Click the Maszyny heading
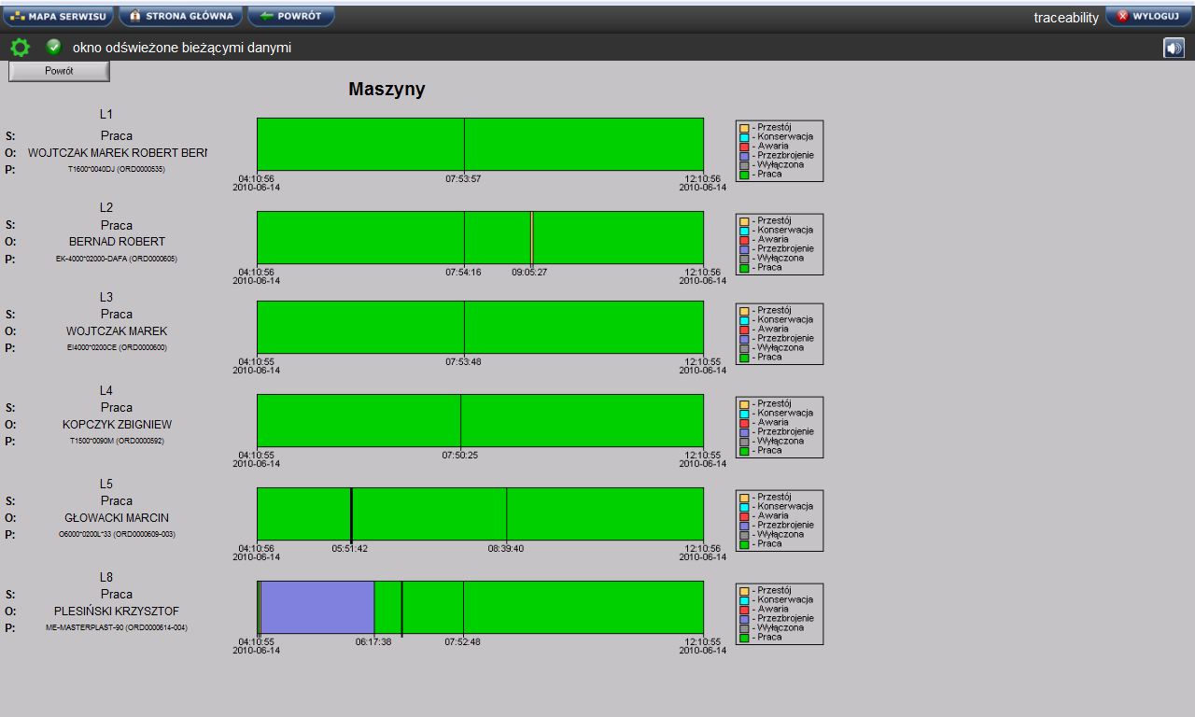Image resolution: width=1195 pixels, height=717 pixels. coord(387,90)
